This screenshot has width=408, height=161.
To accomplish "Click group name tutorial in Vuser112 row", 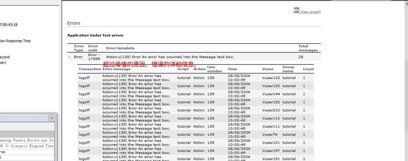I will click(x=289, y=118).
